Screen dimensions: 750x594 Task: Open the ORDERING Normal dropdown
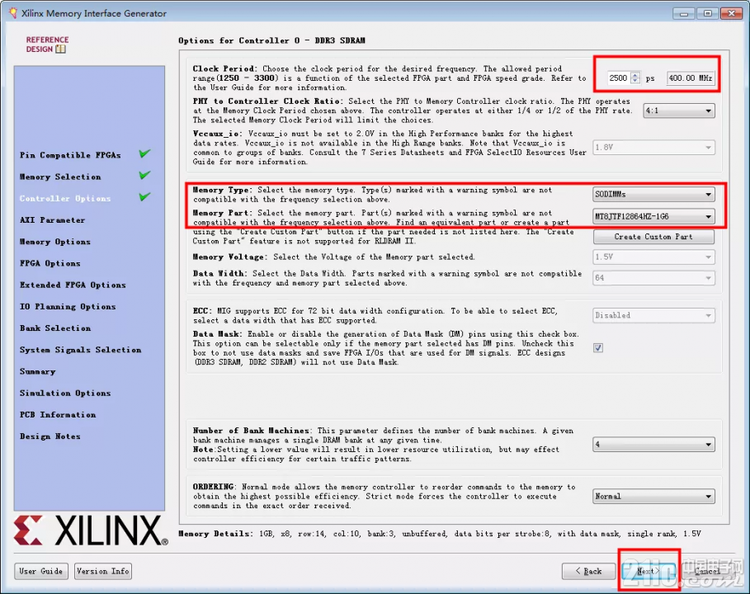pos(653,497)
